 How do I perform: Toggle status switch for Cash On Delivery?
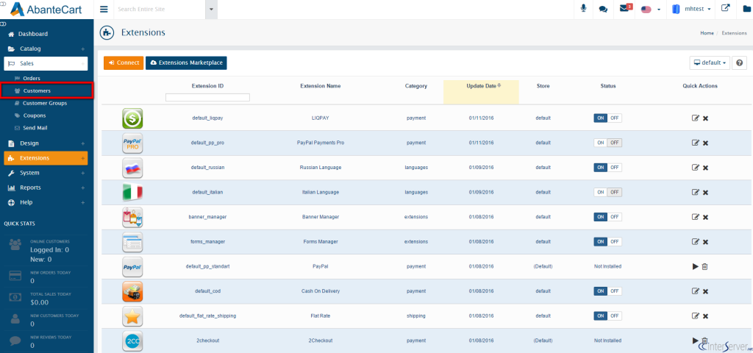pyautogui.click(x=607, y=291)
